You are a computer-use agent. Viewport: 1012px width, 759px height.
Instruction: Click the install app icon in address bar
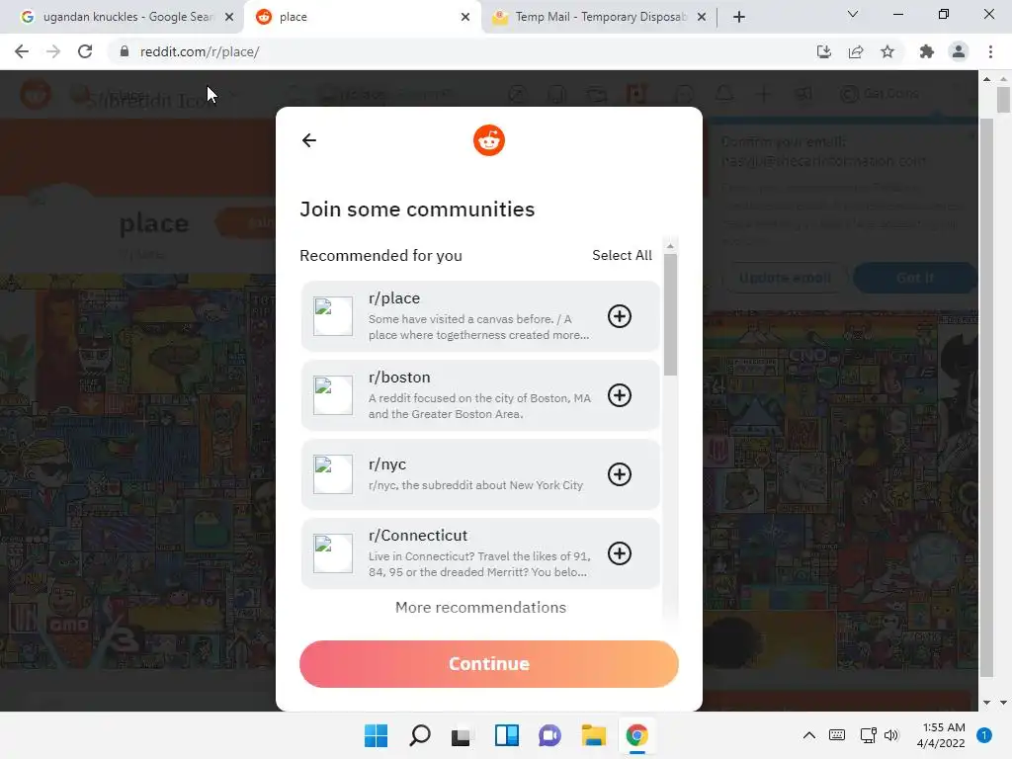pos(823,51)
